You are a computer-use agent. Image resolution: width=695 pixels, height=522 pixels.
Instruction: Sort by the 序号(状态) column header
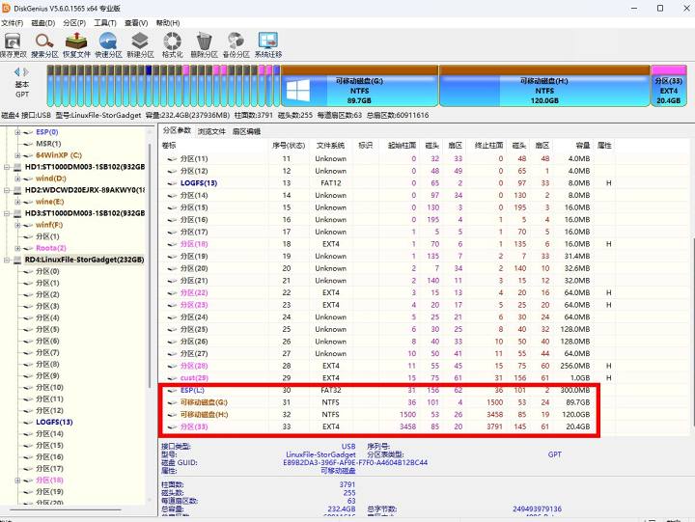click(x=289, y=146)
